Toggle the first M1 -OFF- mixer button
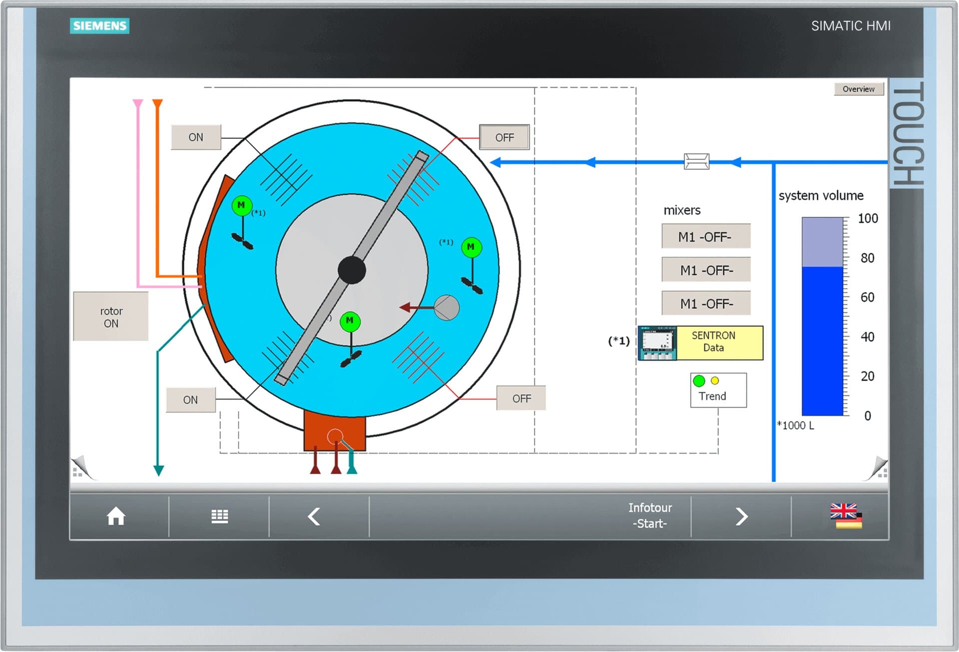 click(706, 236)
